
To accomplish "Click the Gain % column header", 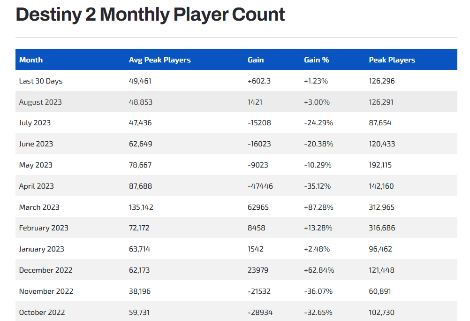I will point(317,60).
